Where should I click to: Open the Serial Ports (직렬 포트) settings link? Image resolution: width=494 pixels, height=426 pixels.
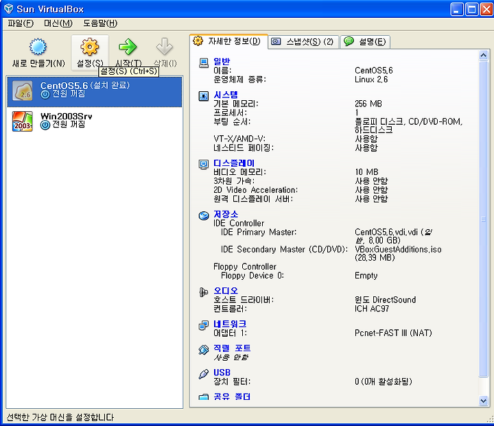point(232,348)
